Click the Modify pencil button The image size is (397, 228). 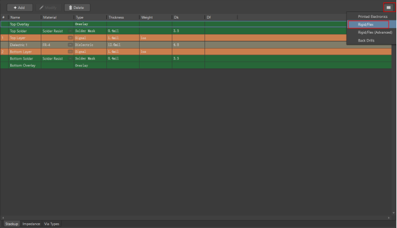pos(48,8)
